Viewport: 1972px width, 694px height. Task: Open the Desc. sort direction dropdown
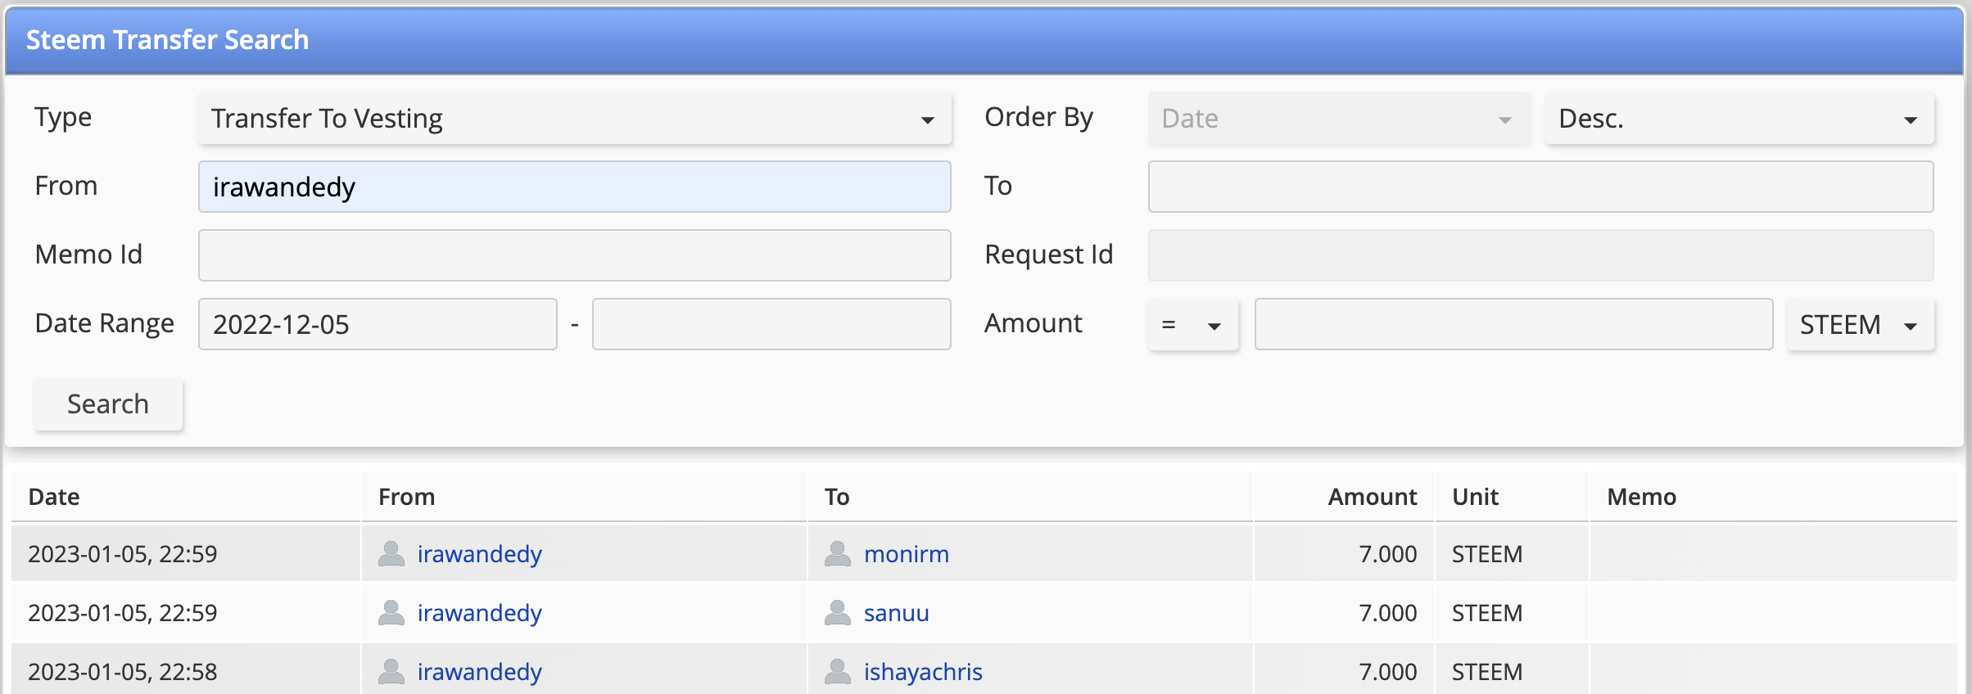click(1739, 119)
